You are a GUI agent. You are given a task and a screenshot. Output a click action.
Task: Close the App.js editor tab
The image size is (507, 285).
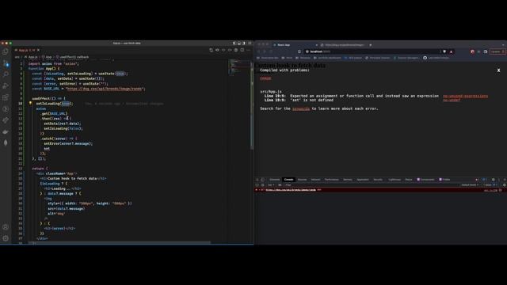[39, 50]
